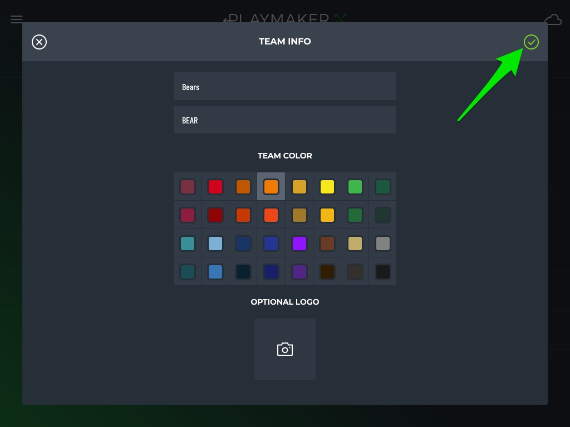The image size is (570, 427).
Task: Select the olive gold swatch in the second row
Action: [299, 215]
